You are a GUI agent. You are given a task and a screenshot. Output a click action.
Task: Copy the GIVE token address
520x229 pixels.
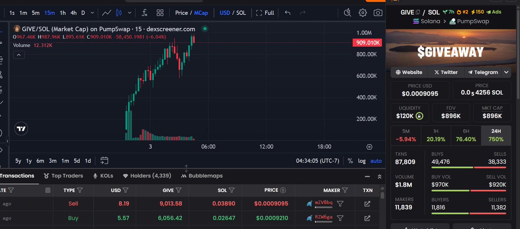click(x=418, y=12)
